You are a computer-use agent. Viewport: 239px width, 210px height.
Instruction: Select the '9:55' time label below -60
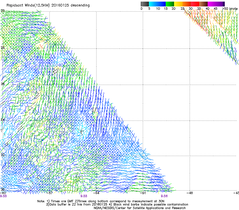[3, 196]
